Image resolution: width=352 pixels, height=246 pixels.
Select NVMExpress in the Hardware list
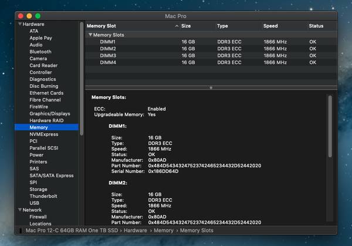[44, 134]
